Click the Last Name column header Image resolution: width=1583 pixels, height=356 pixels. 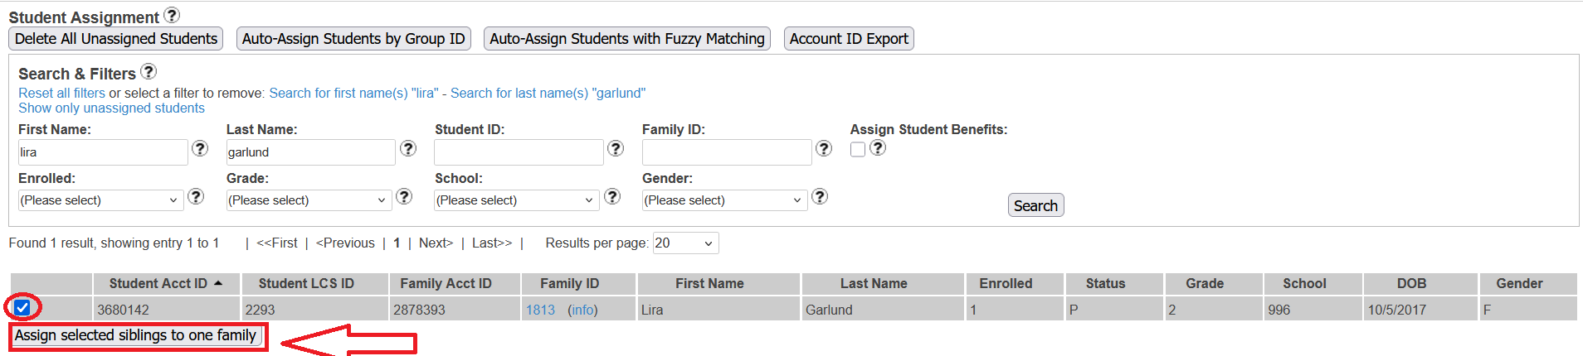pos(873,283)
